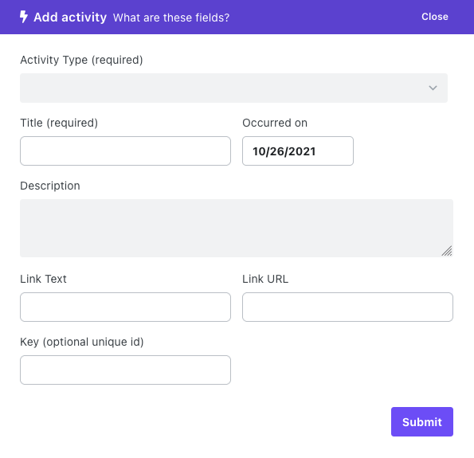This screenshot has height=458, width=474.
Task: Click the lightning bolt activity icon
Action: pyautogui.click(x=24, y=17)
